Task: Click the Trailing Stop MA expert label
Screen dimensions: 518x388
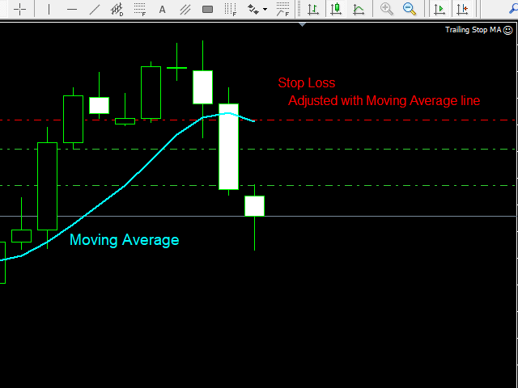Action: click(473, 30)
